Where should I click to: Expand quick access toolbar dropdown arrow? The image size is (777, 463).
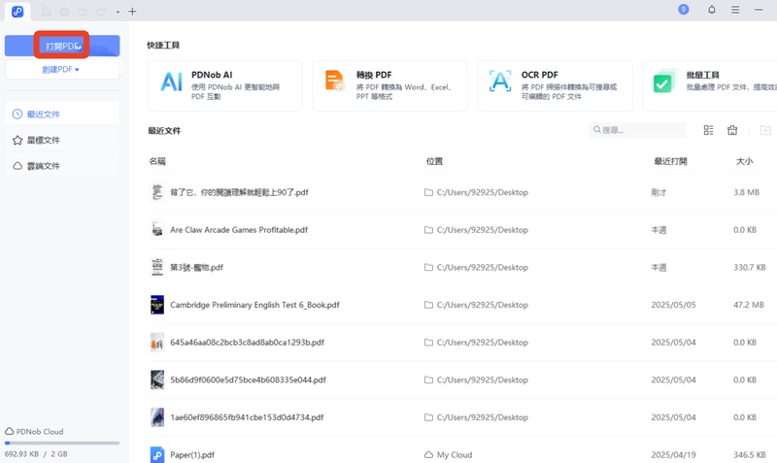[118, 12]
